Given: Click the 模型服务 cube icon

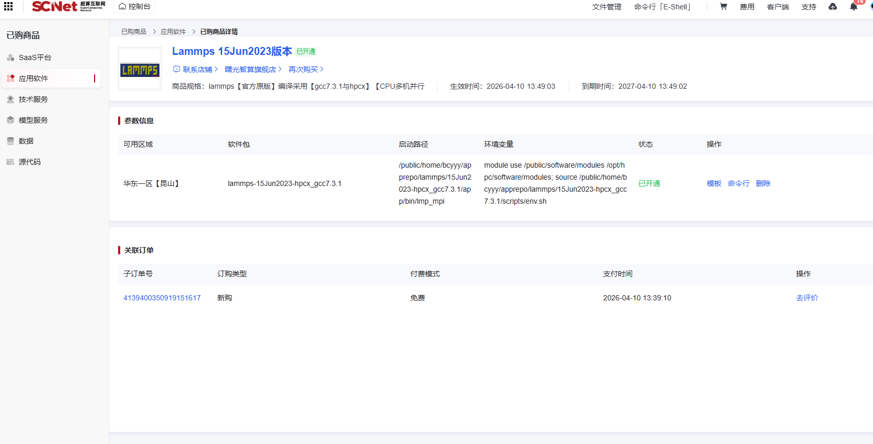Looking at the screenshot, I should point(10,120).
